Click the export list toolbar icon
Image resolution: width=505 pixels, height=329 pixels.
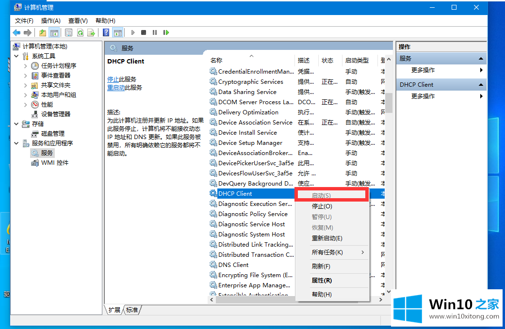tap(92, 32)
